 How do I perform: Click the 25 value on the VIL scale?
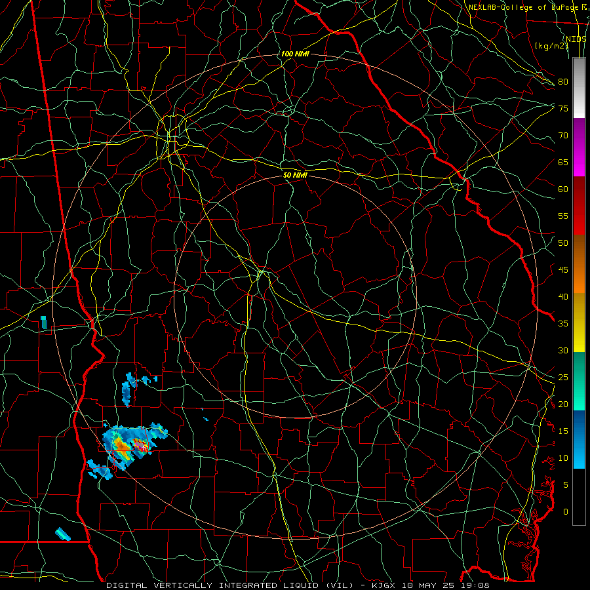[563, 378]
